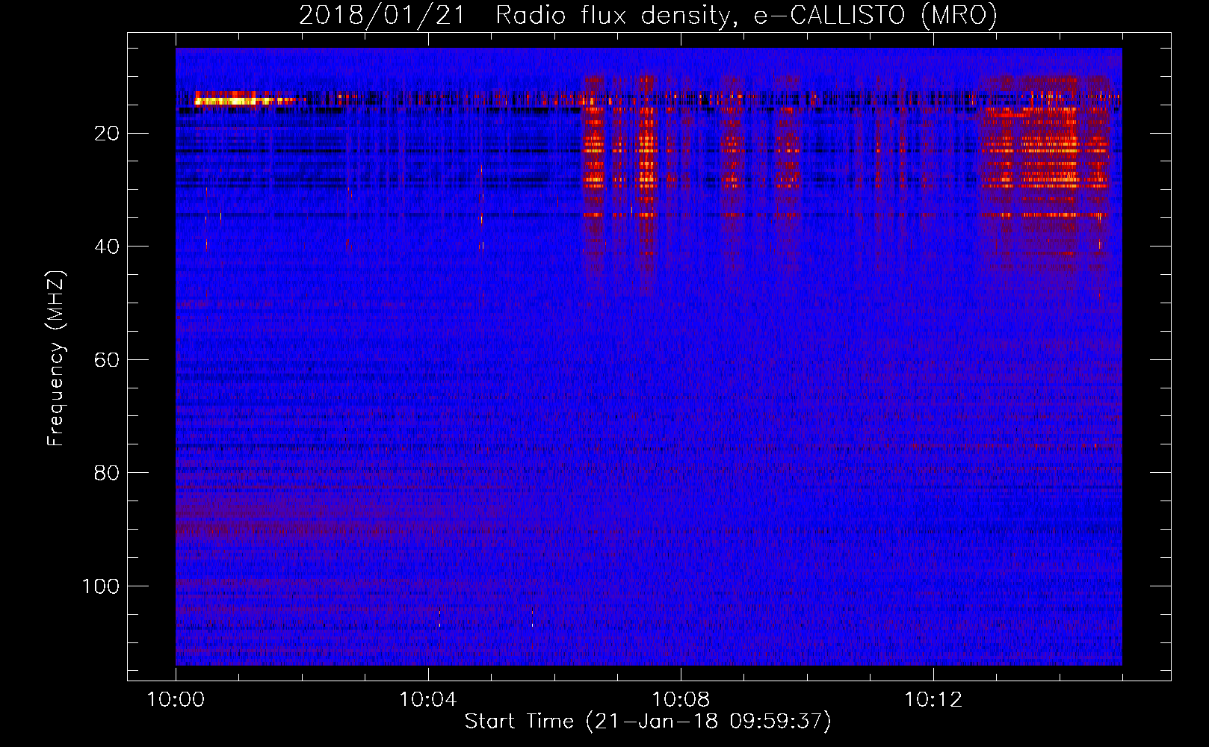This screenshot has width=1209, height=747.
Task: Click the "10:12" time tick label
Action: (x=933, y=700)
